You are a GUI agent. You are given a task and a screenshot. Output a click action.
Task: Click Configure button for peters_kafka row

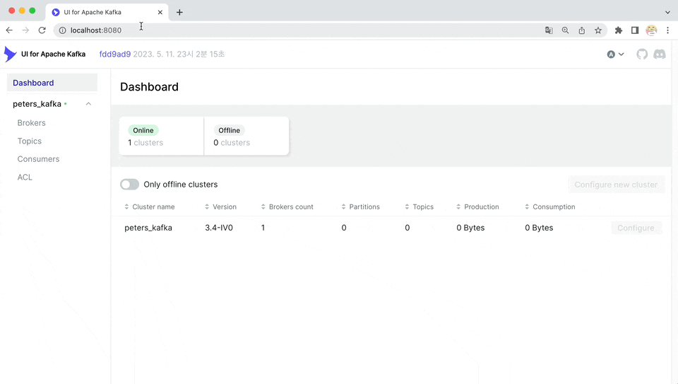tap(636, 228)
